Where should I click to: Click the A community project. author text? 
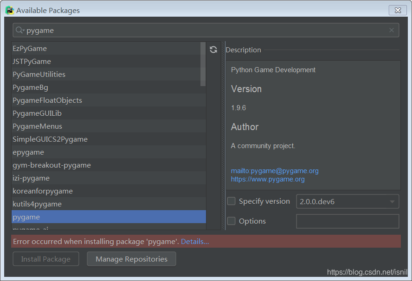(x=263, y=146)
